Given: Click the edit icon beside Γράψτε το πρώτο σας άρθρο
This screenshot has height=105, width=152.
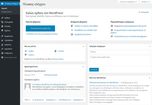Looking at the screenshot, I should coord(72,26).
